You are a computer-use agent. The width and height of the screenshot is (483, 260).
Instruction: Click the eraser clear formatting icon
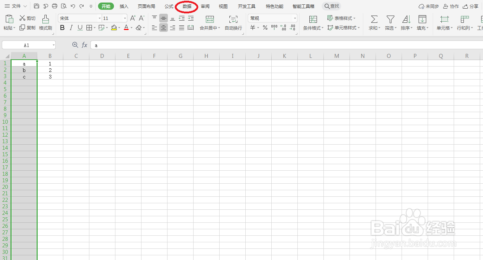139,28
